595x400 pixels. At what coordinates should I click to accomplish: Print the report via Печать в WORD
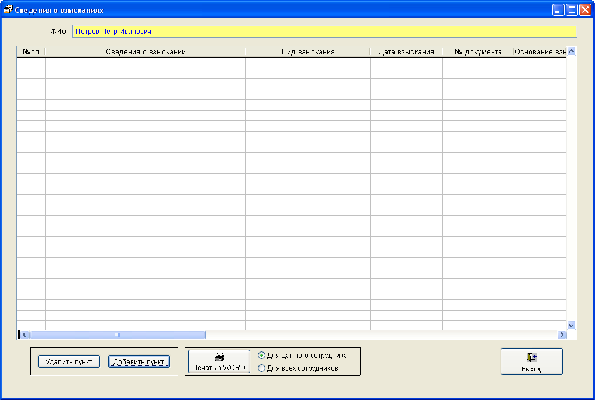coord(219,361)
